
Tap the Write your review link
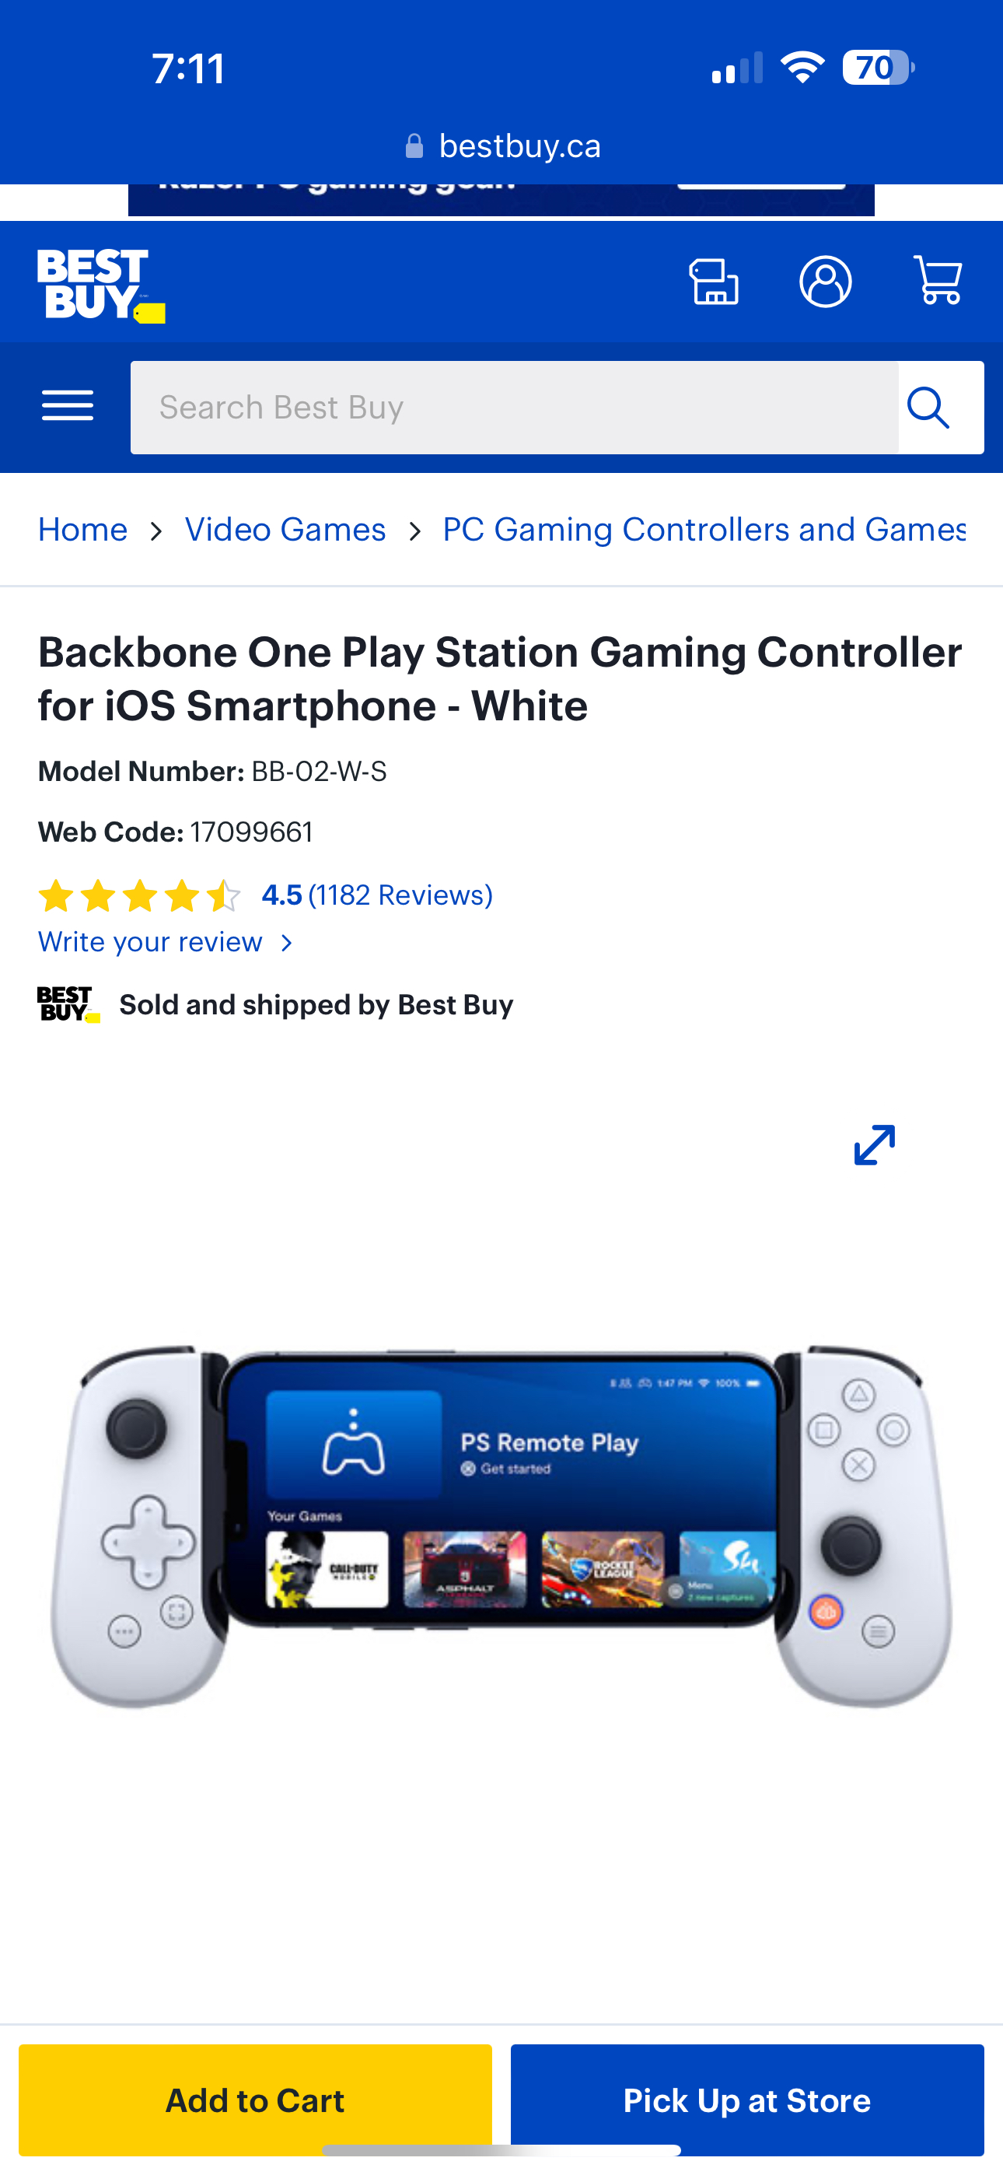(x=150, y=942)
